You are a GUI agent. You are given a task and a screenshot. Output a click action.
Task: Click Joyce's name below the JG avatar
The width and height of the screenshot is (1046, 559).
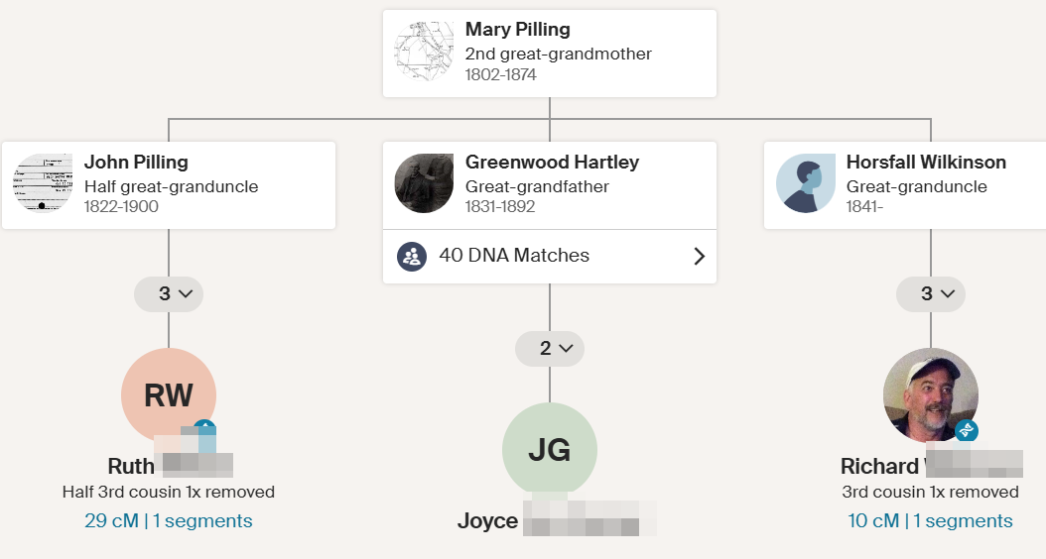point(488,521)
